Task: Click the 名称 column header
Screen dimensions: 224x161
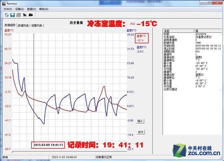Action: [178, 30]
